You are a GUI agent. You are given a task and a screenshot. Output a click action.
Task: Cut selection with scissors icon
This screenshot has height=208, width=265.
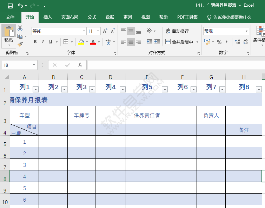coord(20,28)
